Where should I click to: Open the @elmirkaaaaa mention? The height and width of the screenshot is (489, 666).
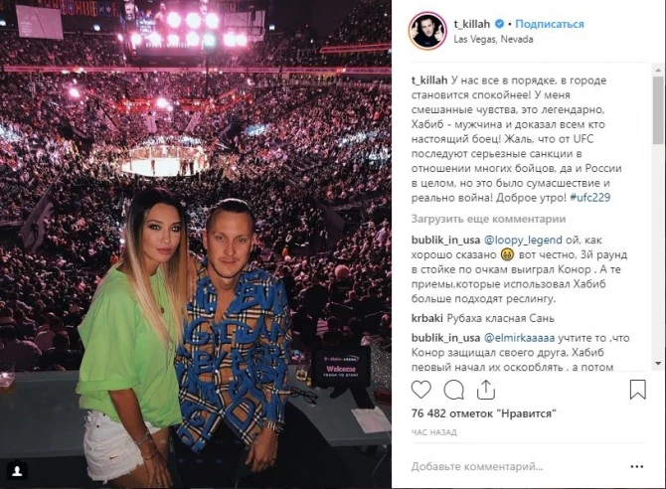(519, 338)
